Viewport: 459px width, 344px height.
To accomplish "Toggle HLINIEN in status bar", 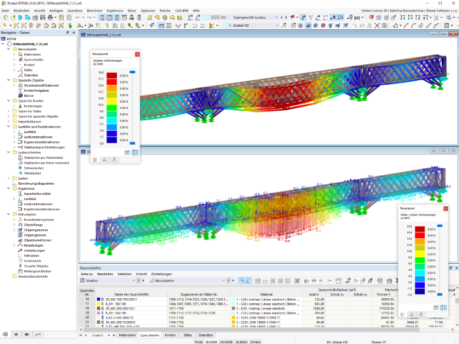I will [242, 342].
